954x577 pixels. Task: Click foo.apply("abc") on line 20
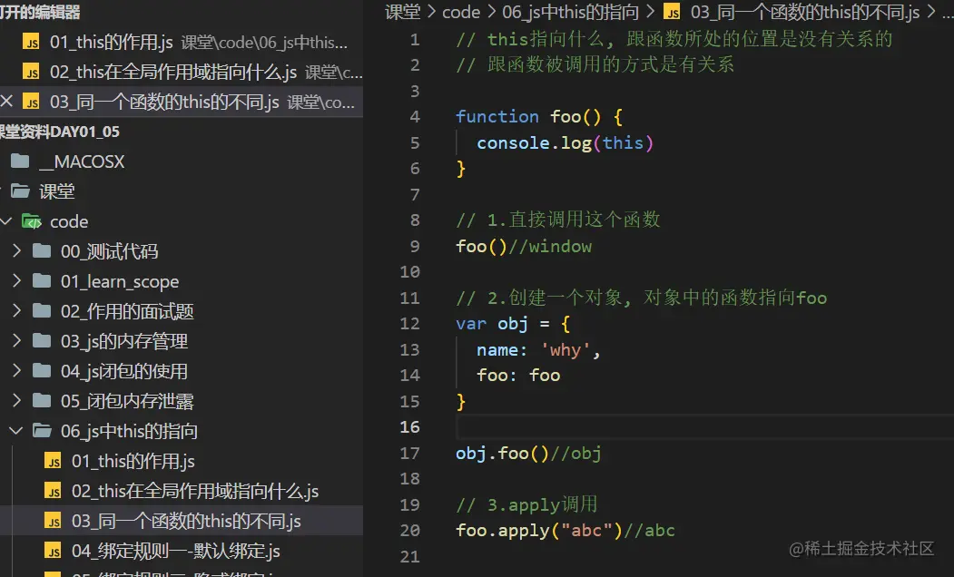[539, 530]
